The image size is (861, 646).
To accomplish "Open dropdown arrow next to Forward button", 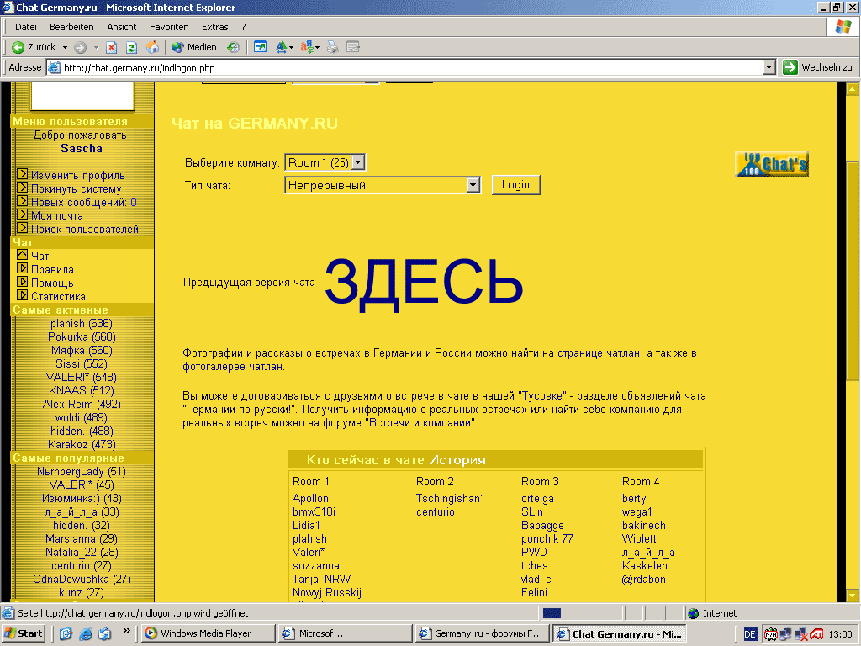I will [96, 48].
